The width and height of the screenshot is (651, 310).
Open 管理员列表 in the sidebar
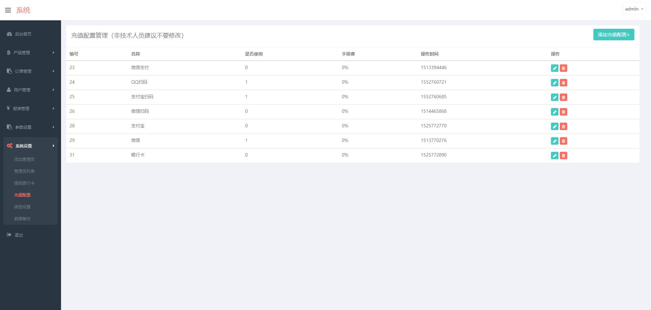24,171
